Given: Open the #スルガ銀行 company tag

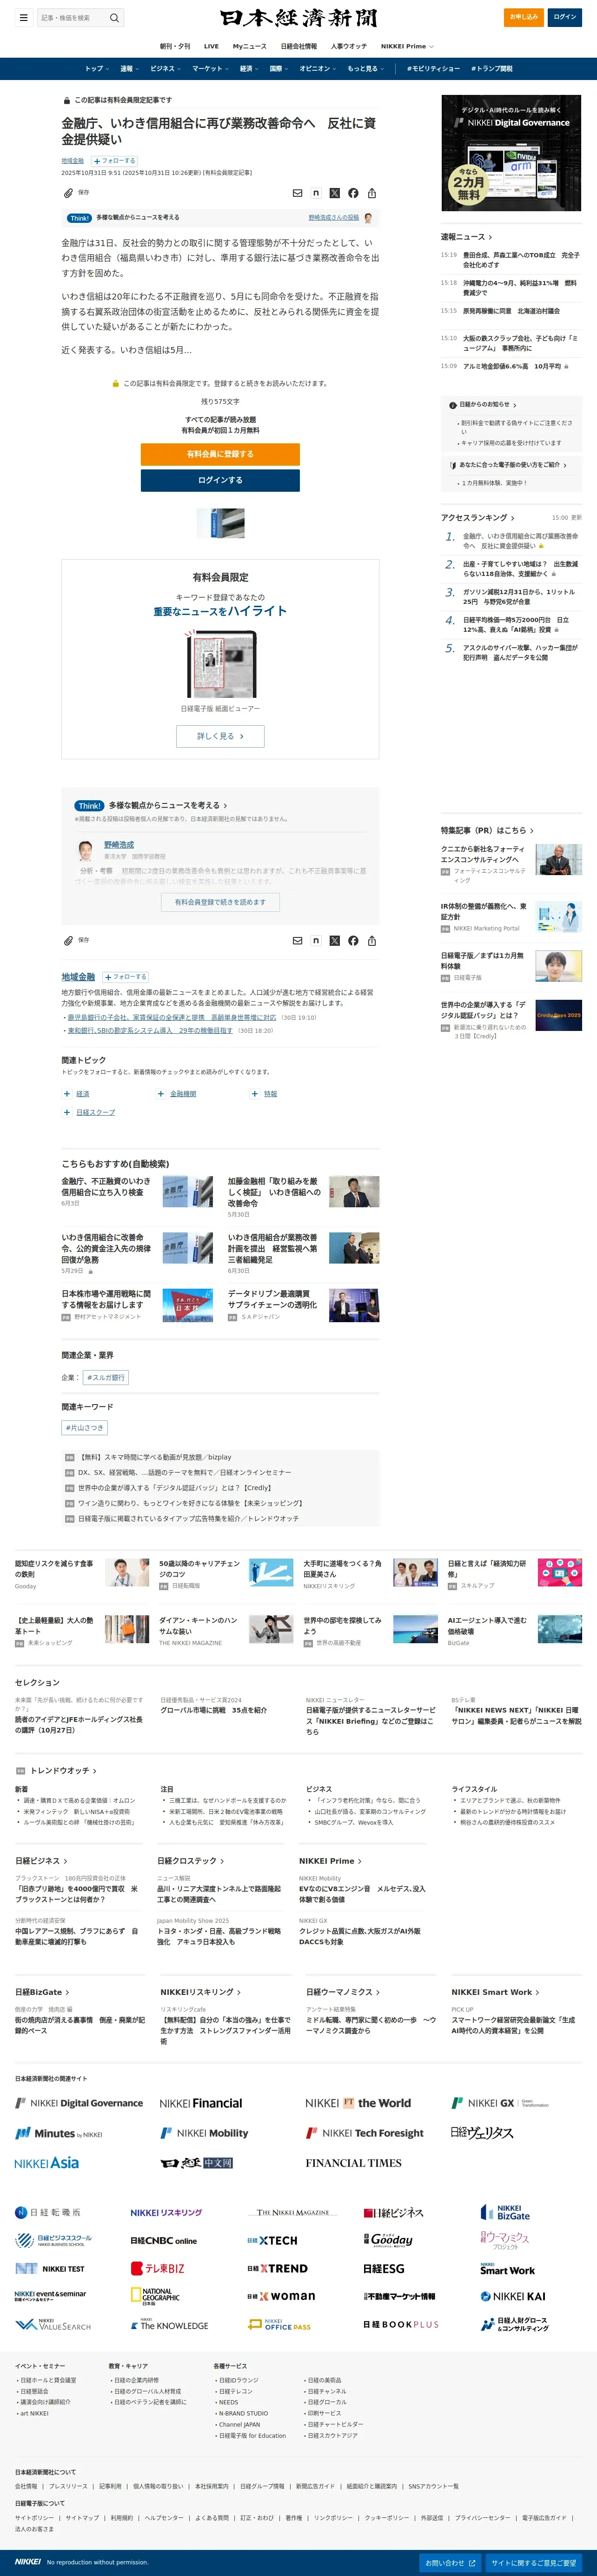Looking at the screenshot, I should [105, 1377].
